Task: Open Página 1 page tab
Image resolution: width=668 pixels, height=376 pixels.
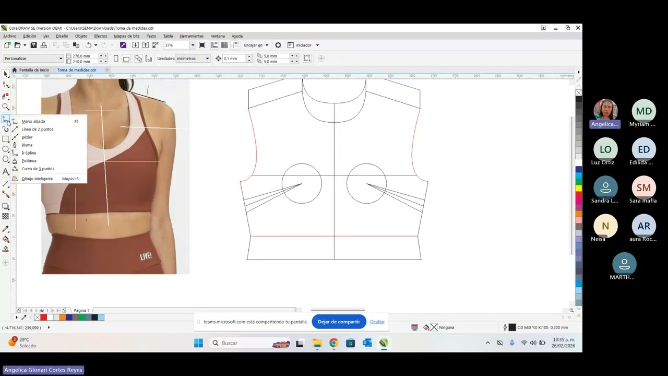Action: tap(81, 310)
